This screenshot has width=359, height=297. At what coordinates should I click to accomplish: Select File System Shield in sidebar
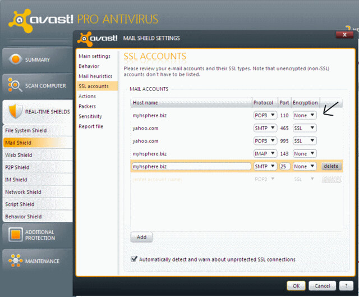[38, 130]
